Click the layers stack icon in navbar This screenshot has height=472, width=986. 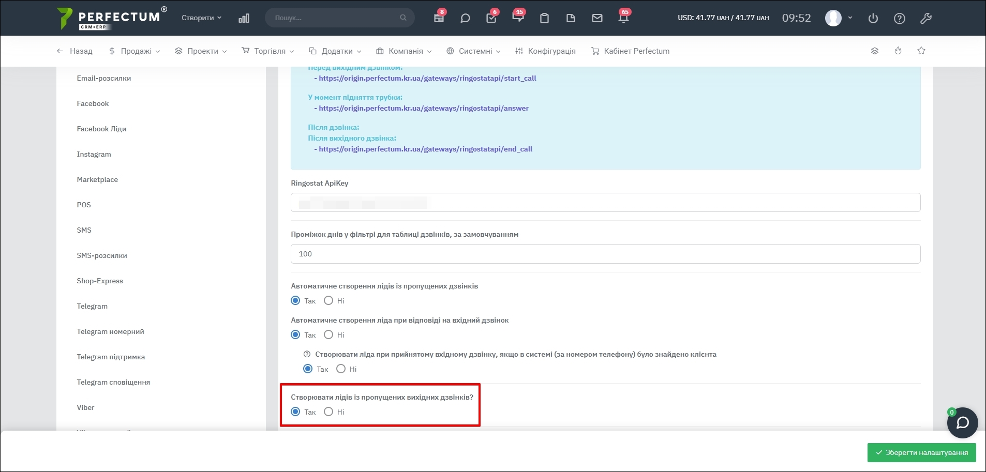[875, 51]
